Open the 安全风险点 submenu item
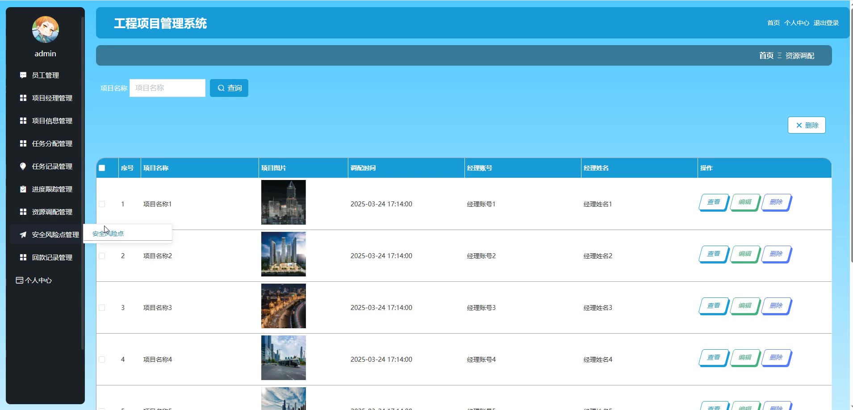Screen dimensions: 853x410 click(x=108, y=234)
